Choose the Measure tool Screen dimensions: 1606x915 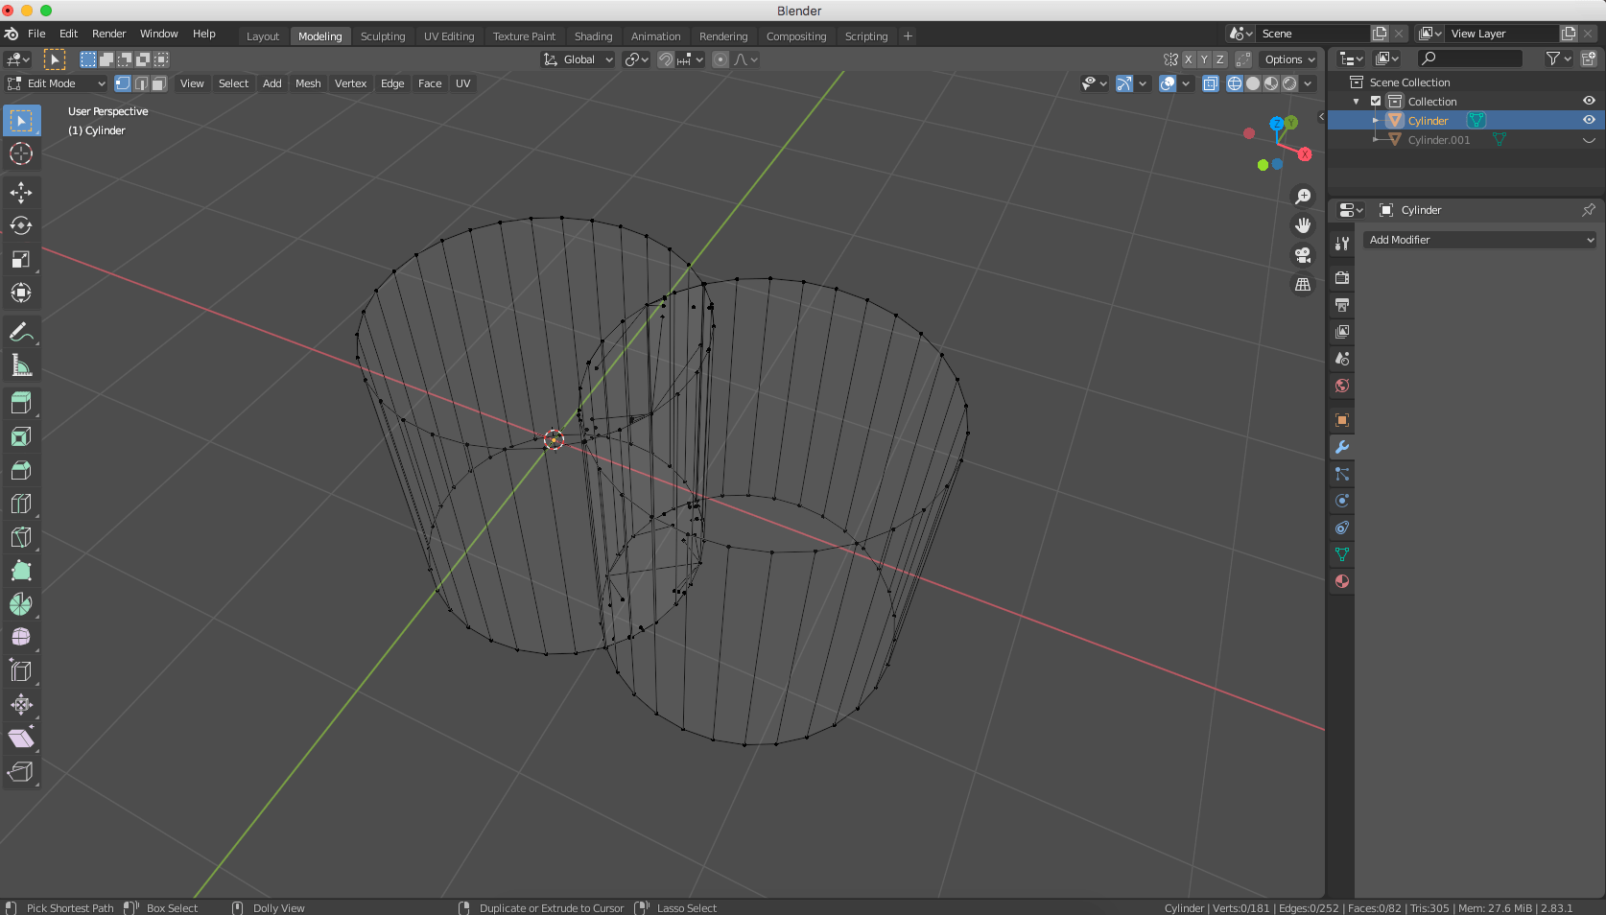tap(21, 365)
